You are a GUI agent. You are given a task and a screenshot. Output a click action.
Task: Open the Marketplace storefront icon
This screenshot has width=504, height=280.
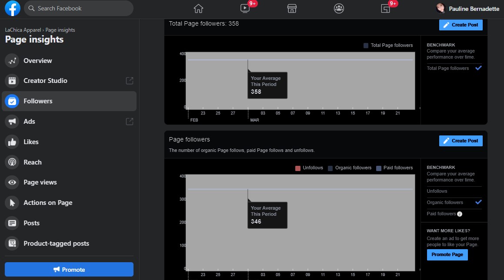click(292, 9)
